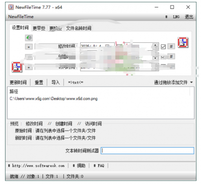Viewport: 201px width, 184px height.
Task: Open the # menu in menu bar
Action: 166,17
